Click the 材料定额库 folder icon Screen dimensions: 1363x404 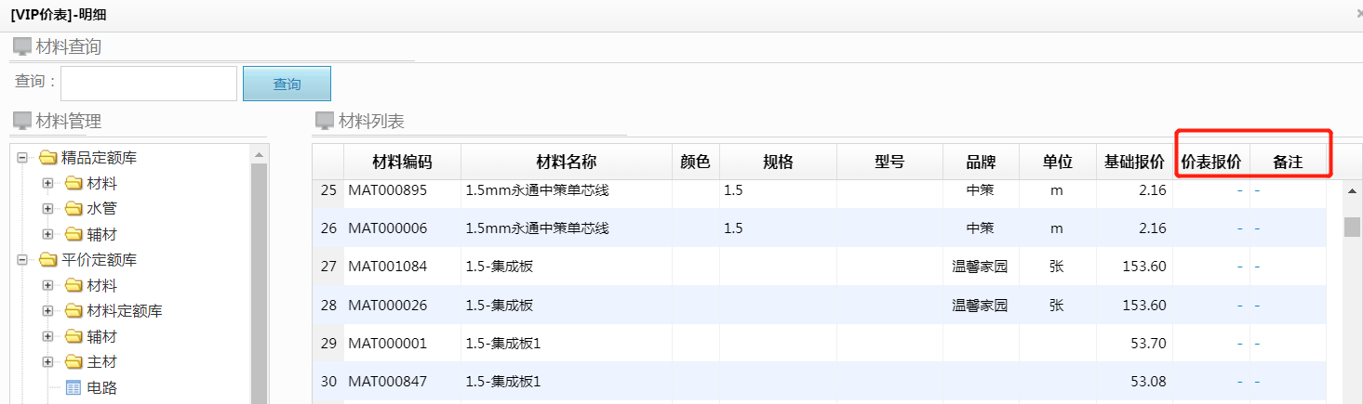tap(73, 311)
